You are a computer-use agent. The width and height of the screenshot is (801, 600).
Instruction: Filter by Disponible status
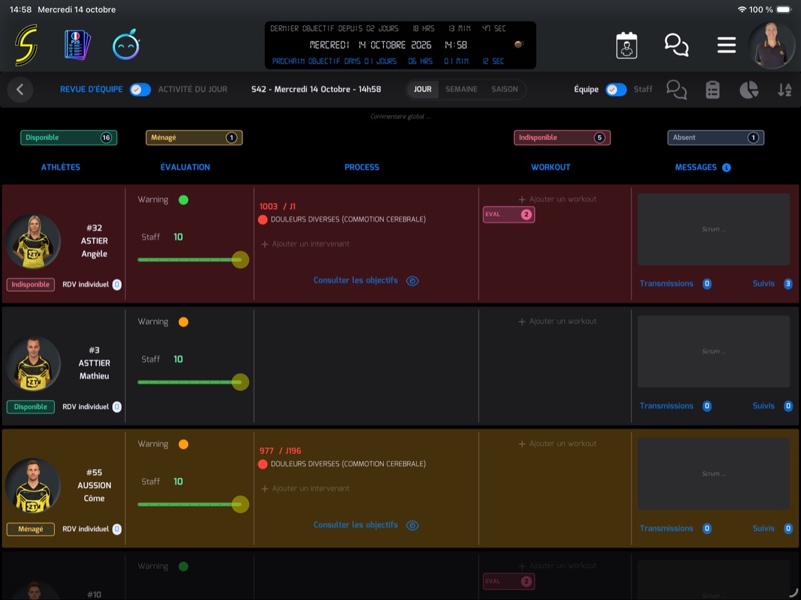(69, 137)
